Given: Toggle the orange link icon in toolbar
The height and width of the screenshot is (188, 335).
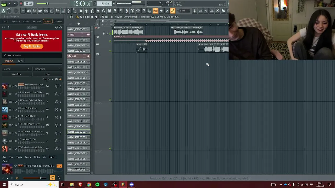Looking at the screenshot, I should tap(173, 11).
